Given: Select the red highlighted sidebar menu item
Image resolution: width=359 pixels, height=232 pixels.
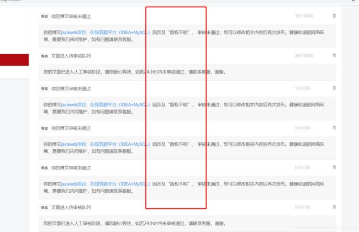Looking at the screenshot, I should [14, 59].
